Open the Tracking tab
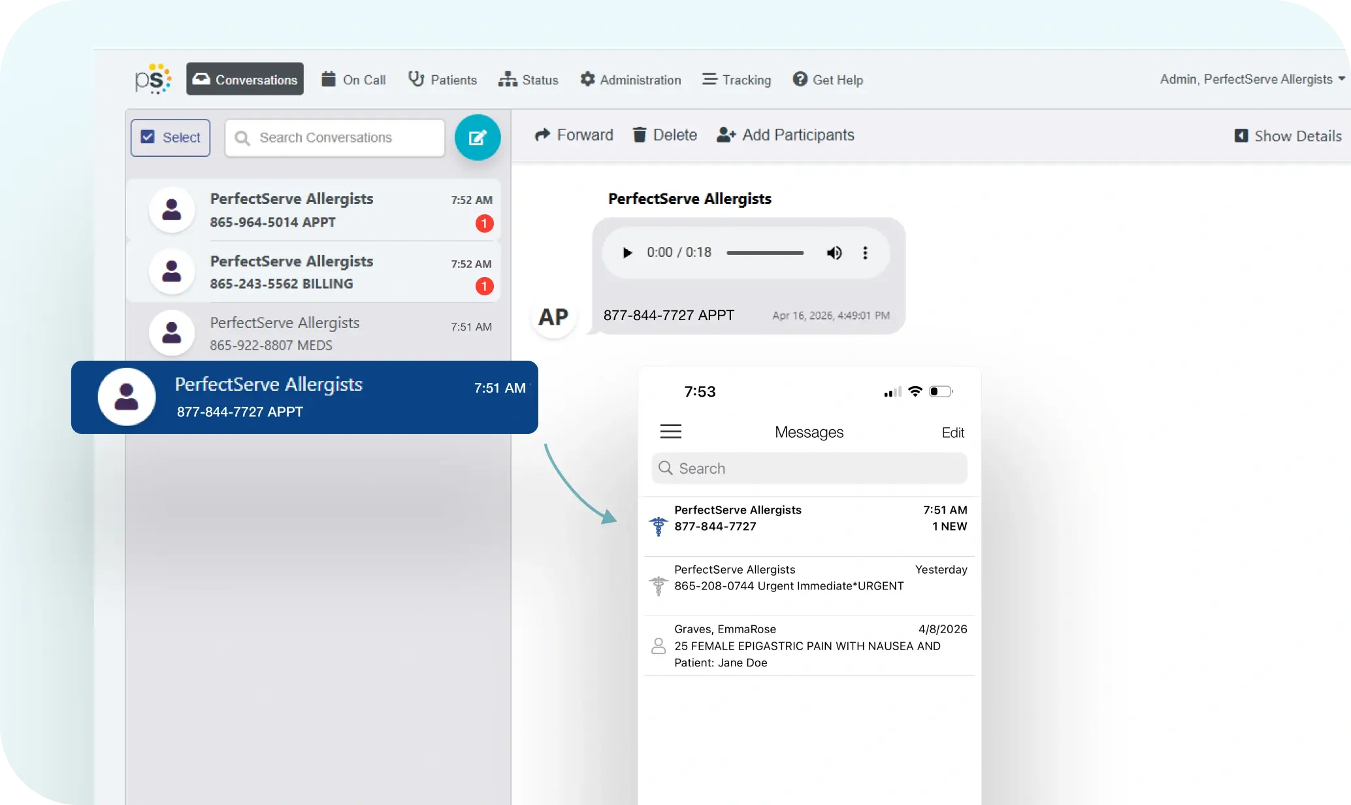 (736, 80)
